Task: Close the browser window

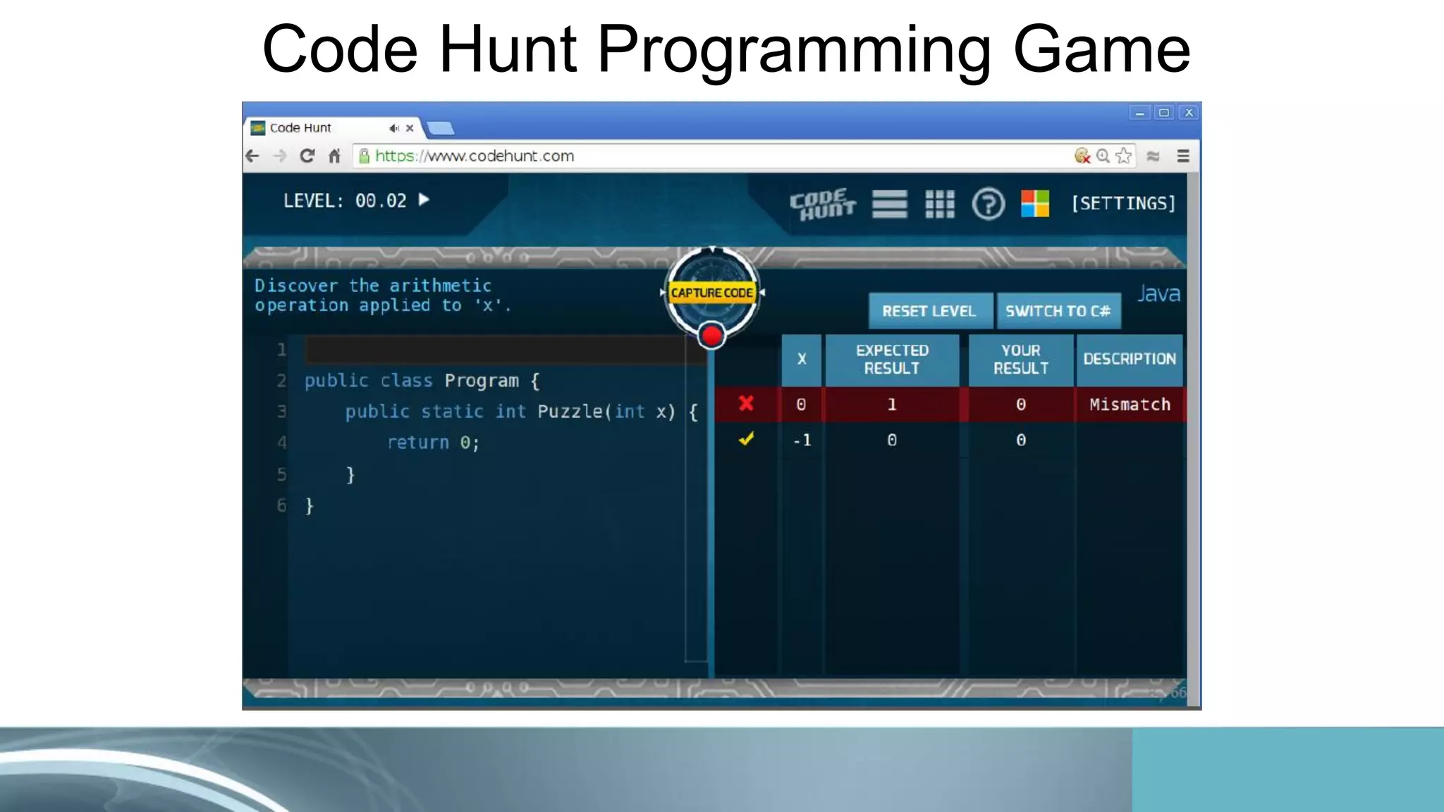Action: (x=1189, y=113)
